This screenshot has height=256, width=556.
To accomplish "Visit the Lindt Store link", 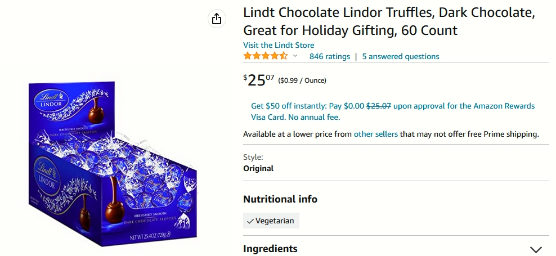I will pos(279,45).
